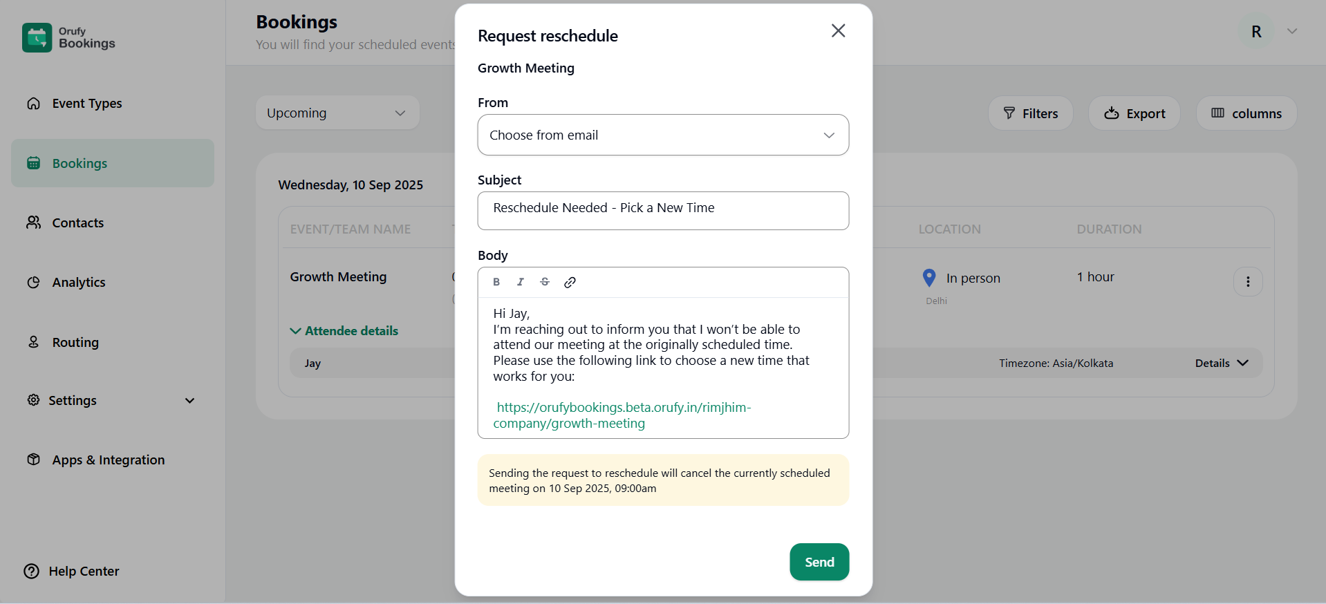Insert link using the link icon
Image resolution: width=1326 pixels, height=604 pixels.
coord(570,282)
